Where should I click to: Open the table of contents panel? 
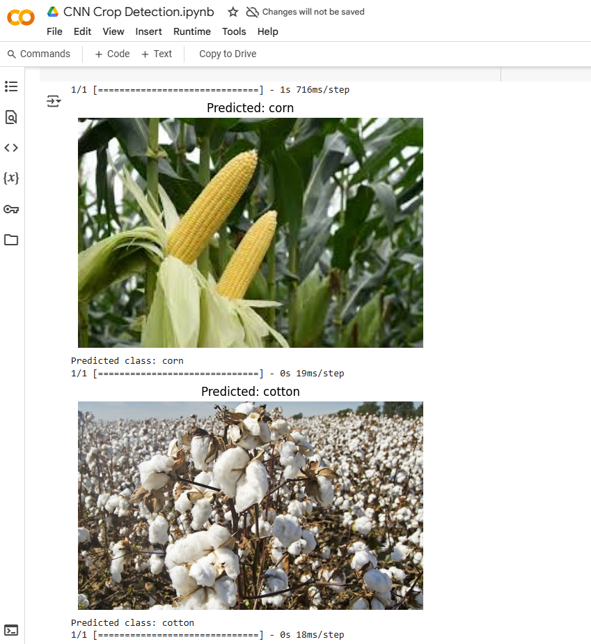pos(11,86)
